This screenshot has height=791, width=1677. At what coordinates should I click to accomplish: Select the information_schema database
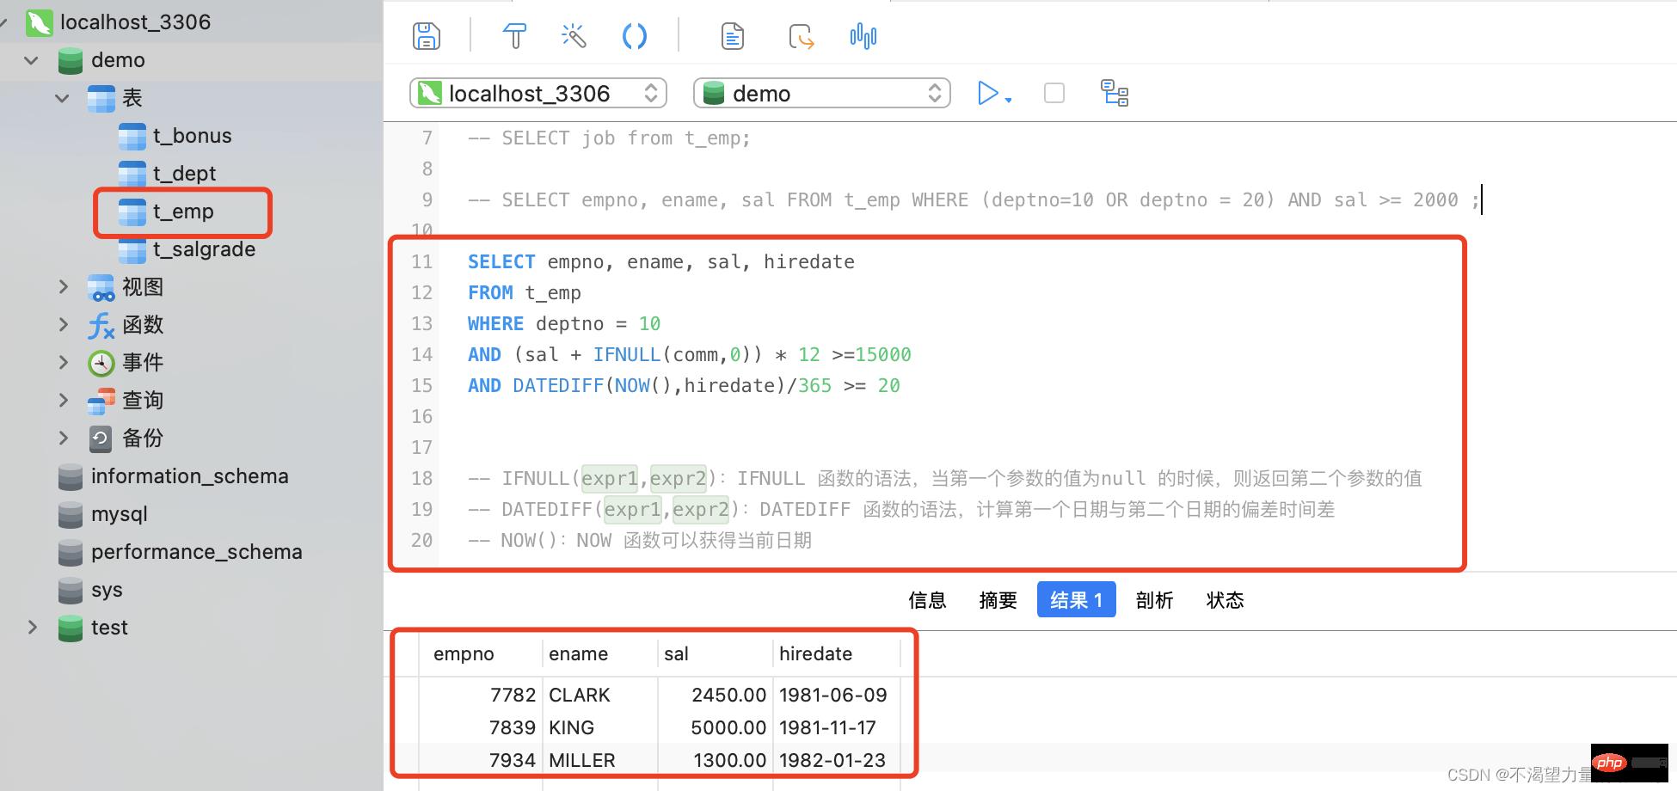(189, 476)
